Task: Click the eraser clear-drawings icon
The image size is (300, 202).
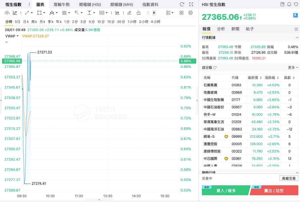Action: 130,13
